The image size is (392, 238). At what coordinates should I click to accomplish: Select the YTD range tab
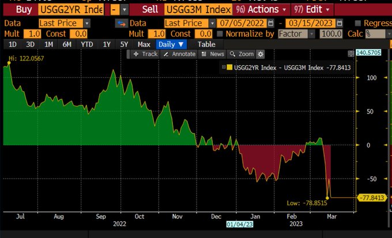pyautogui.click(x=86, y=44)
